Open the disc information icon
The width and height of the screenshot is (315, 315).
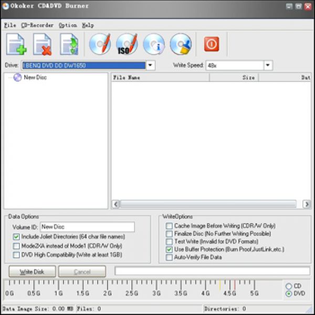pyautogui.click(x=154, y=44)
